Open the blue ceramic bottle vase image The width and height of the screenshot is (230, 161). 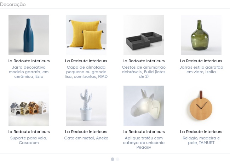coord(29,35)
